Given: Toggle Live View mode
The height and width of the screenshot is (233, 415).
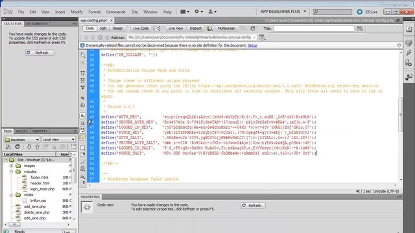Looking at the screenshot, I should [x=175, y=28].
